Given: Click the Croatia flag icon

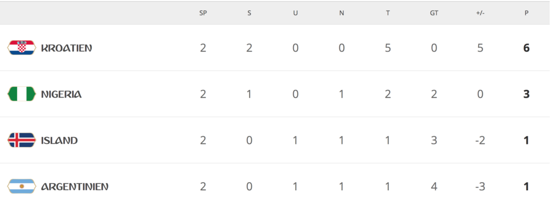Looking at the screenshot, I should click(x=22, y=47).
